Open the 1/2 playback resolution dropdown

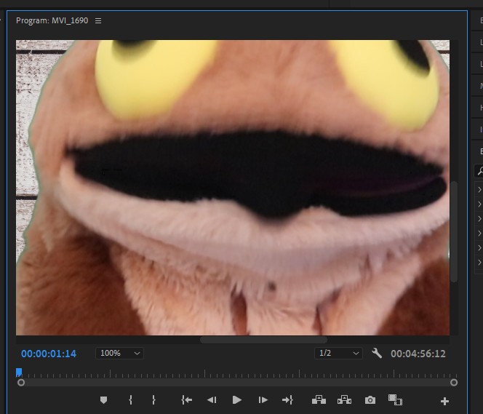point(338,354)
